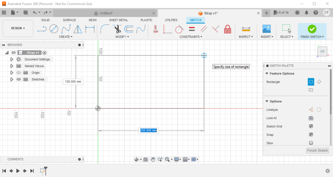Select the Fillet tool in Modify
This screenshot has width=333, height=177.
pyautogui.click(x=105, y=29)
